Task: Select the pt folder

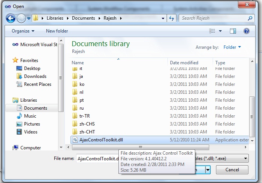Action: [x=159, y=100]
